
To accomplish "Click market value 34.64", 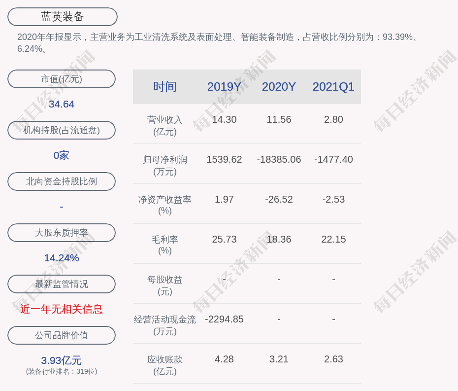I will coord(62,104).
